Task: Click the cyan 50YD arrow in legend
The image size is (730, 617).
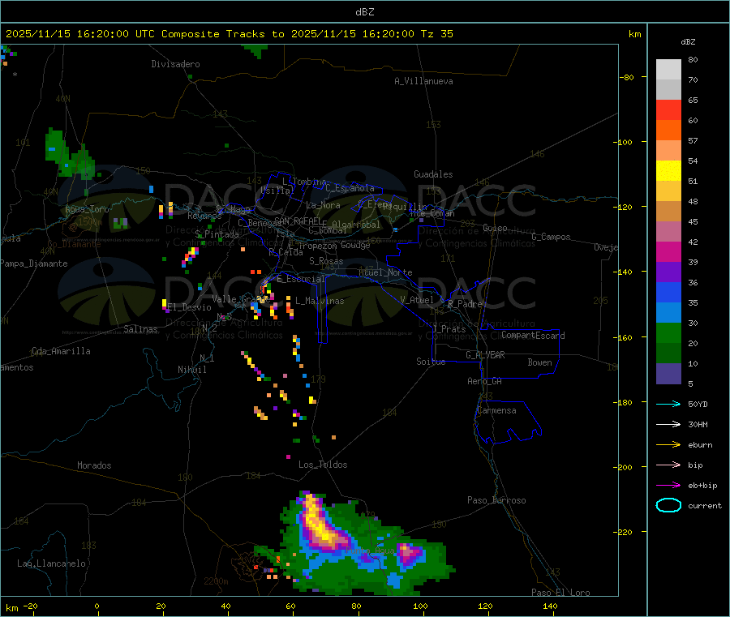Action: tap(668, 404)
